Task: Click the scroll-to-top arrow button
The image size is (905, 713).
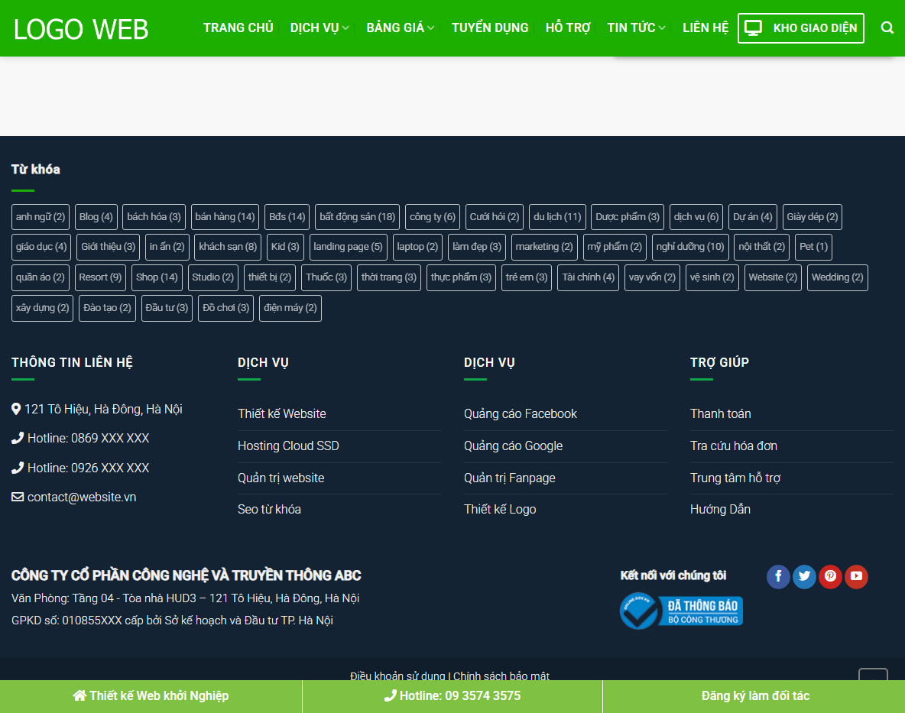Action: (x=872, y=676)
